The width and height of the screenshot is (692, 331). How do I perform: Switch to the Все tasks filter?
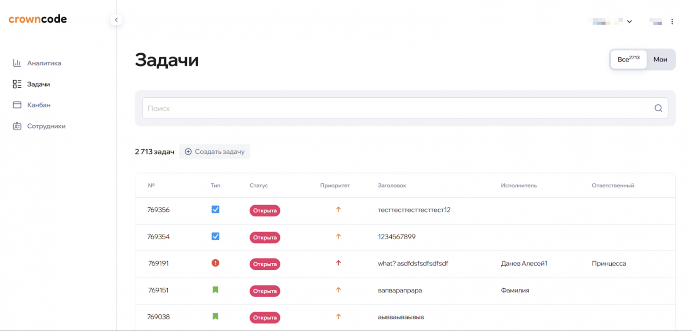pyautogui.click(x=628, y=59)
